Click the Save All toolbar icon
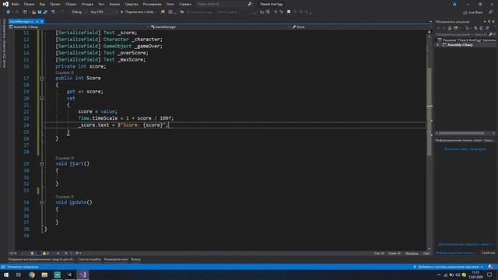Screen dimensions: 498x280 point(45,12)
